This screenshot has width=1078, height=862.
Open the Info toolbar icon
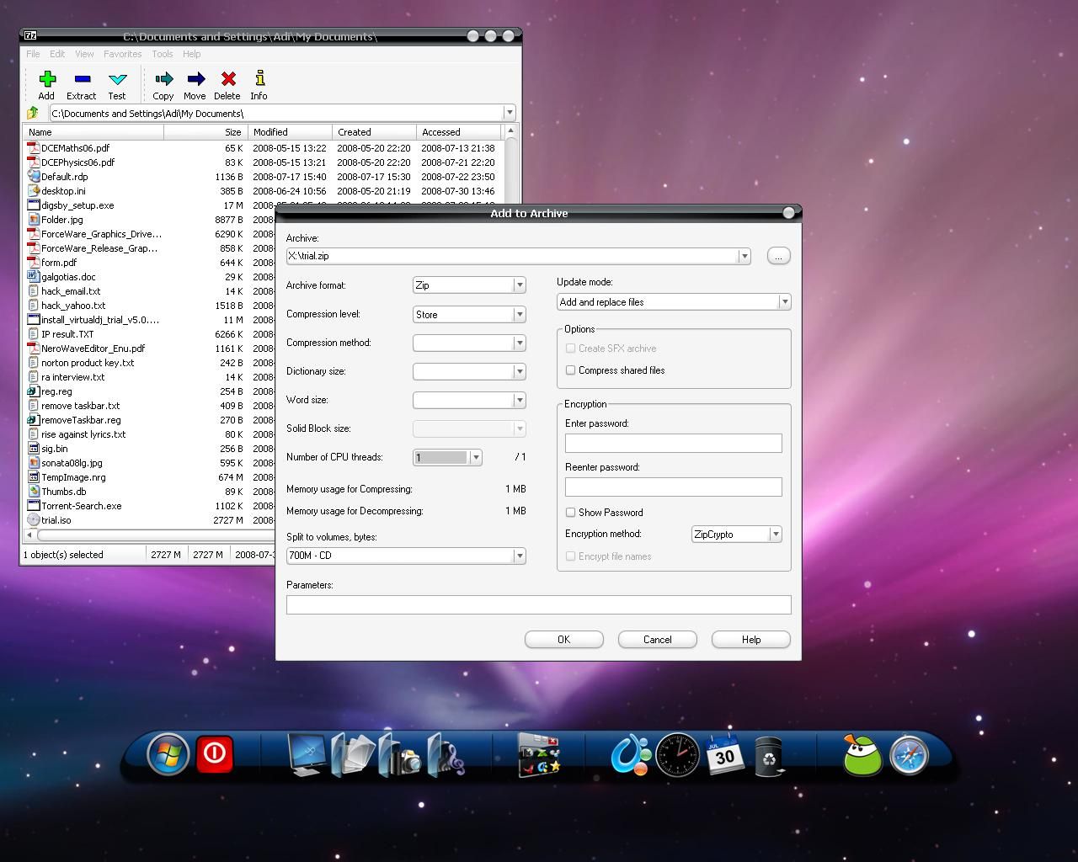pos(259,79)
